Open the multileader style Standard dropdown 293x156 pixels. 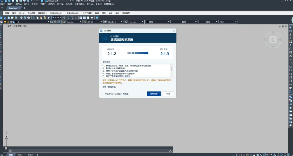click(x=142, y=22)
